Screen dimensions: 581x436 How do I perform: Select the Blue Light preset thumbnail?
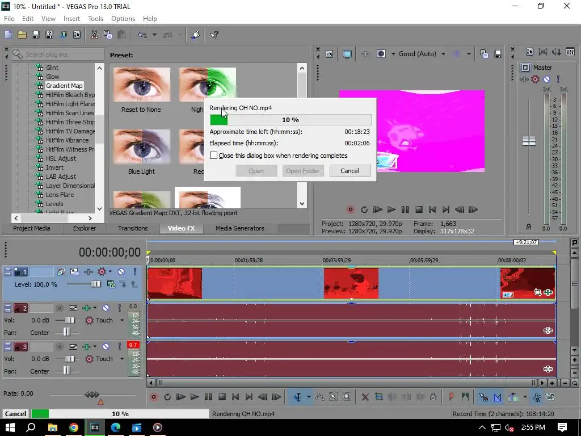pos(141,147)
